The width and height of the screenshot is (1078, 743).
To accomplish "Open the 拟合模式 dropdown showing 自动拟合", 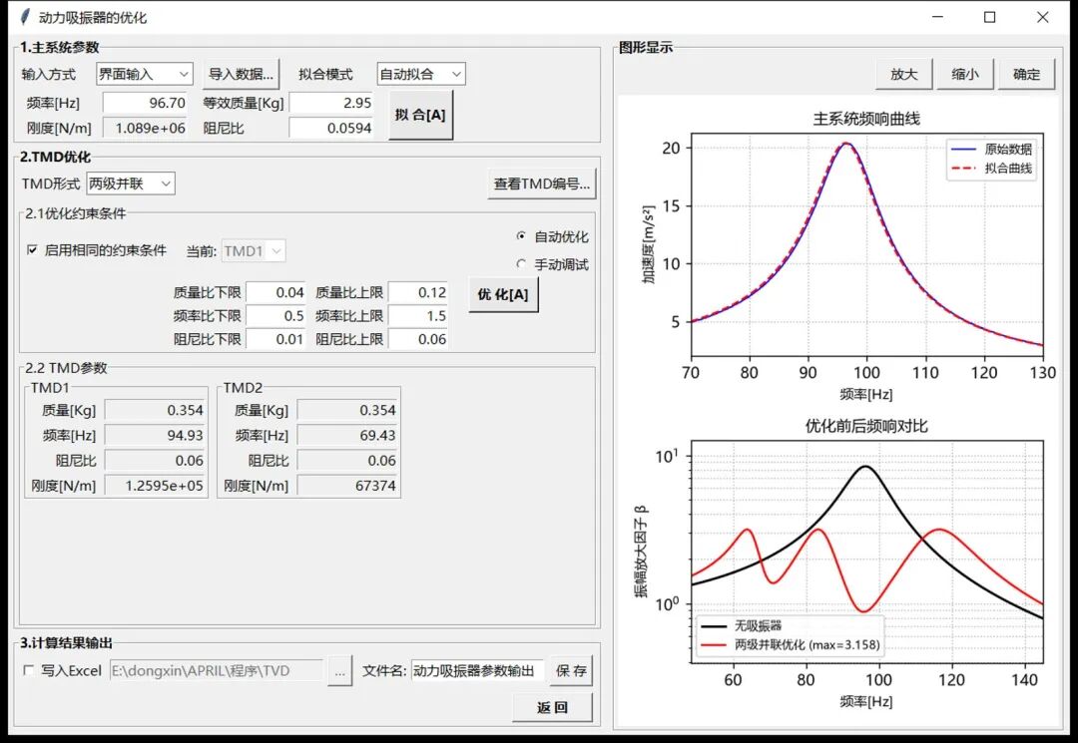I will click(x=421, y=74).
